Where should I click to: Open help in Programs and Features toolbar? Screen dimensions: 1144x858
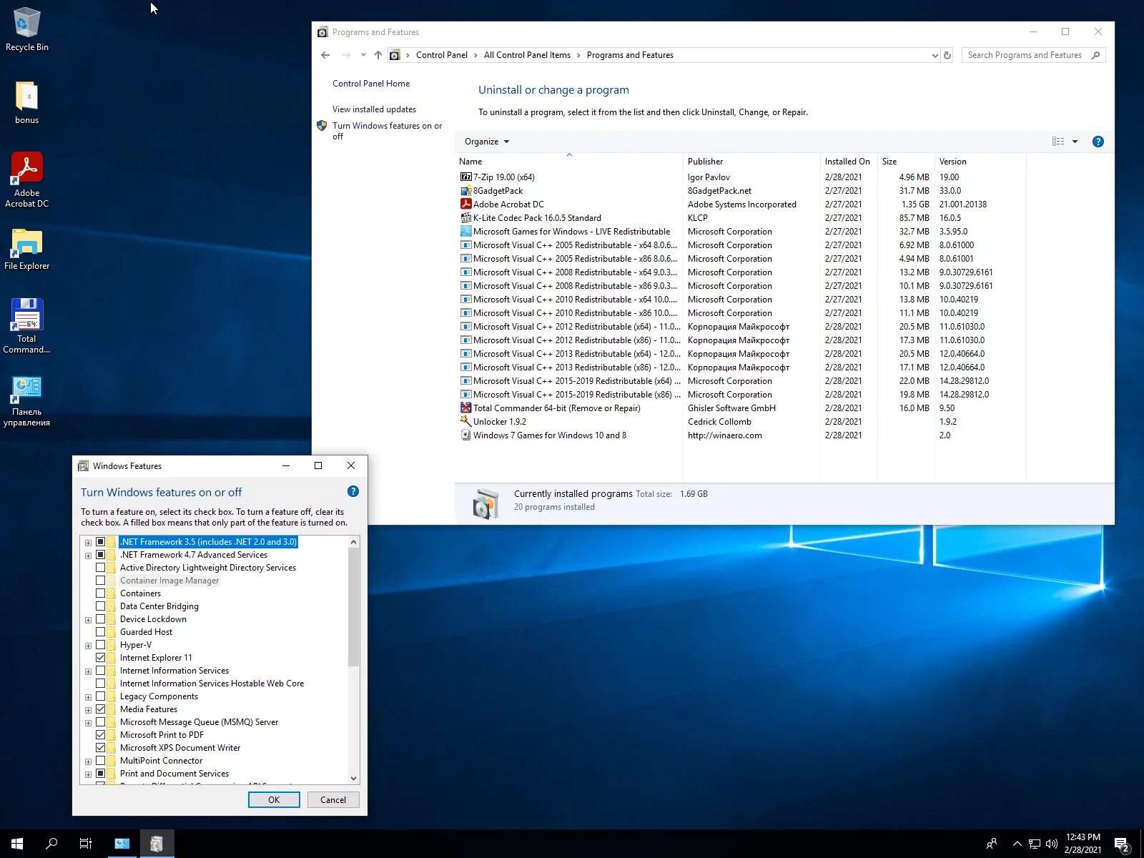[1098, 142]
